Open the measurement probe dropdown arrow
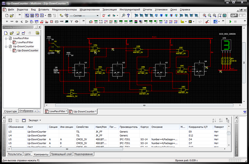The image size is (249, 164). 186,22
